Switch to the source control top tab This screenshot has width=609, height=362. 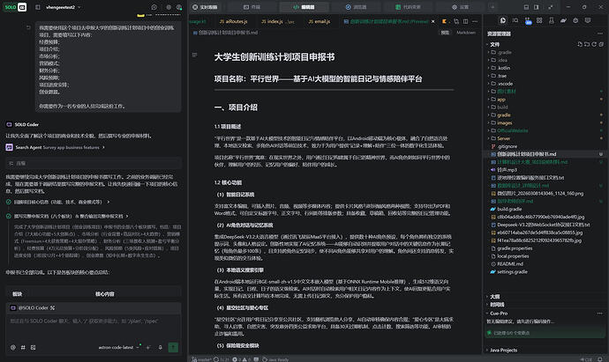408,7
